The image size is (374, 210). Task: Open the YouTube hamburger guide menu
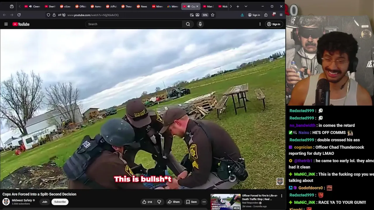coord(6,24)
